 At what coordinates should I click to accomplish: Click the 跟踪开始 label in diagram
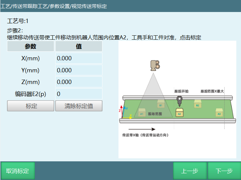coord(181,91)
